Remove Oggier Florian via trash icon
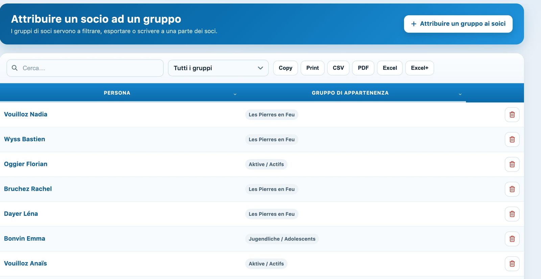 click(x=512, y=164)
